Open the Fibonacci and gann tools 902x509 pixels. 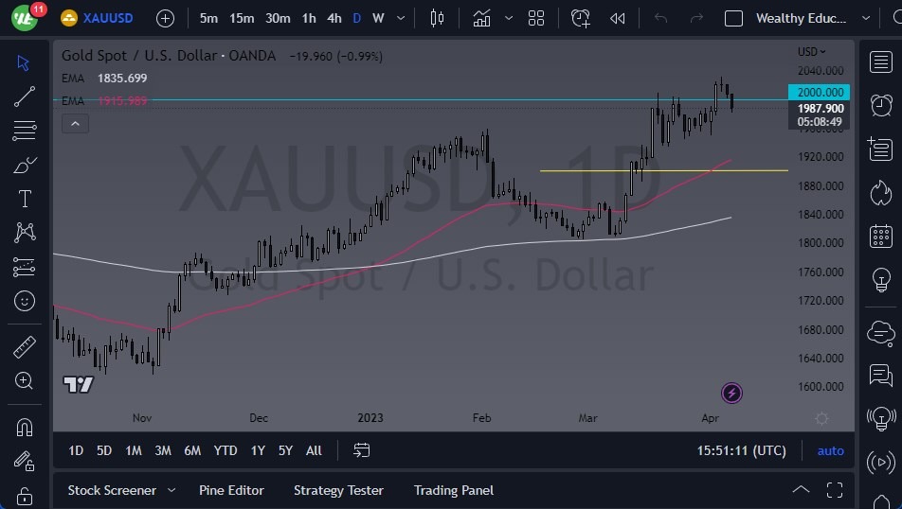click(24, 131)
